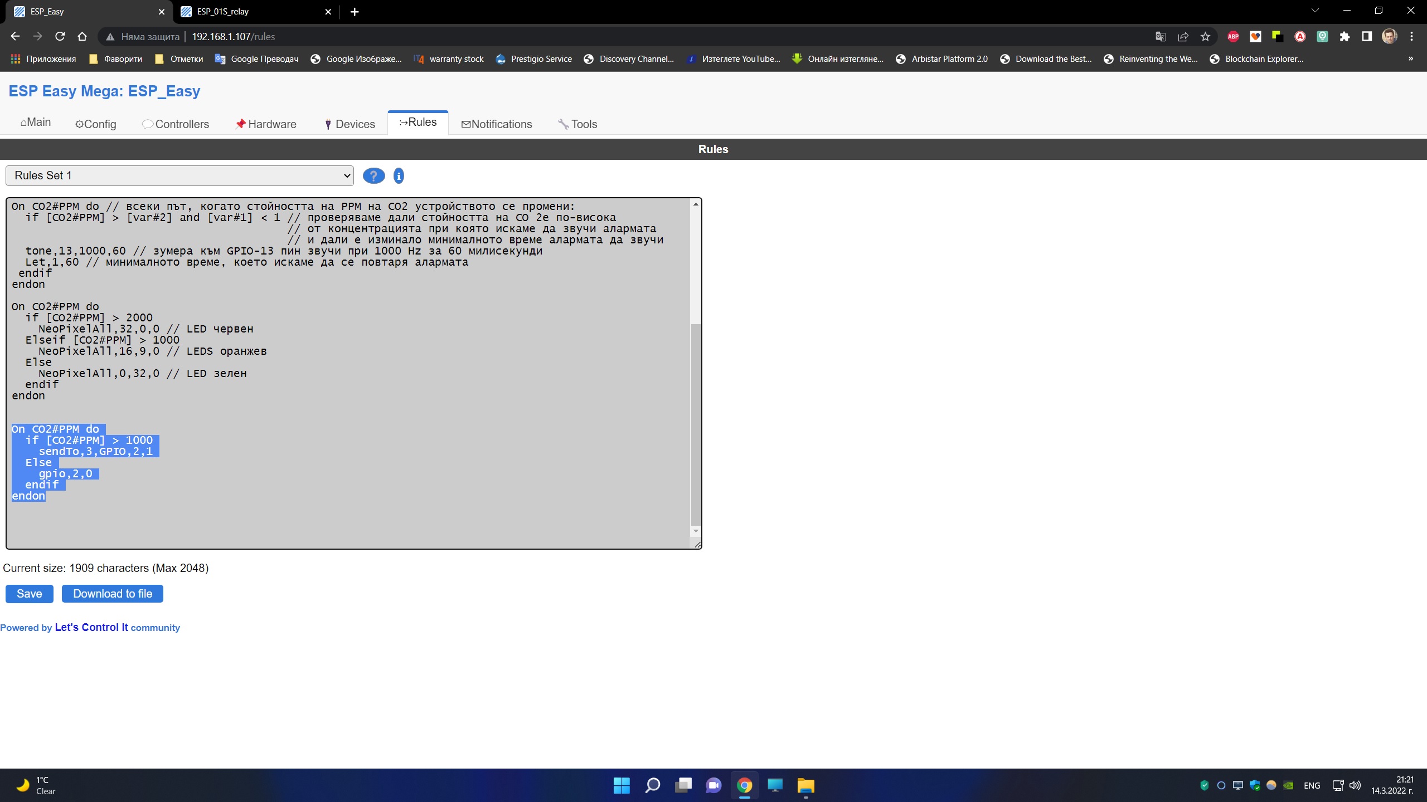Open the Google Translate icon in address bar
Image resolution: width=1427 pixels, height=802 pixels.
coord(1161,37)
